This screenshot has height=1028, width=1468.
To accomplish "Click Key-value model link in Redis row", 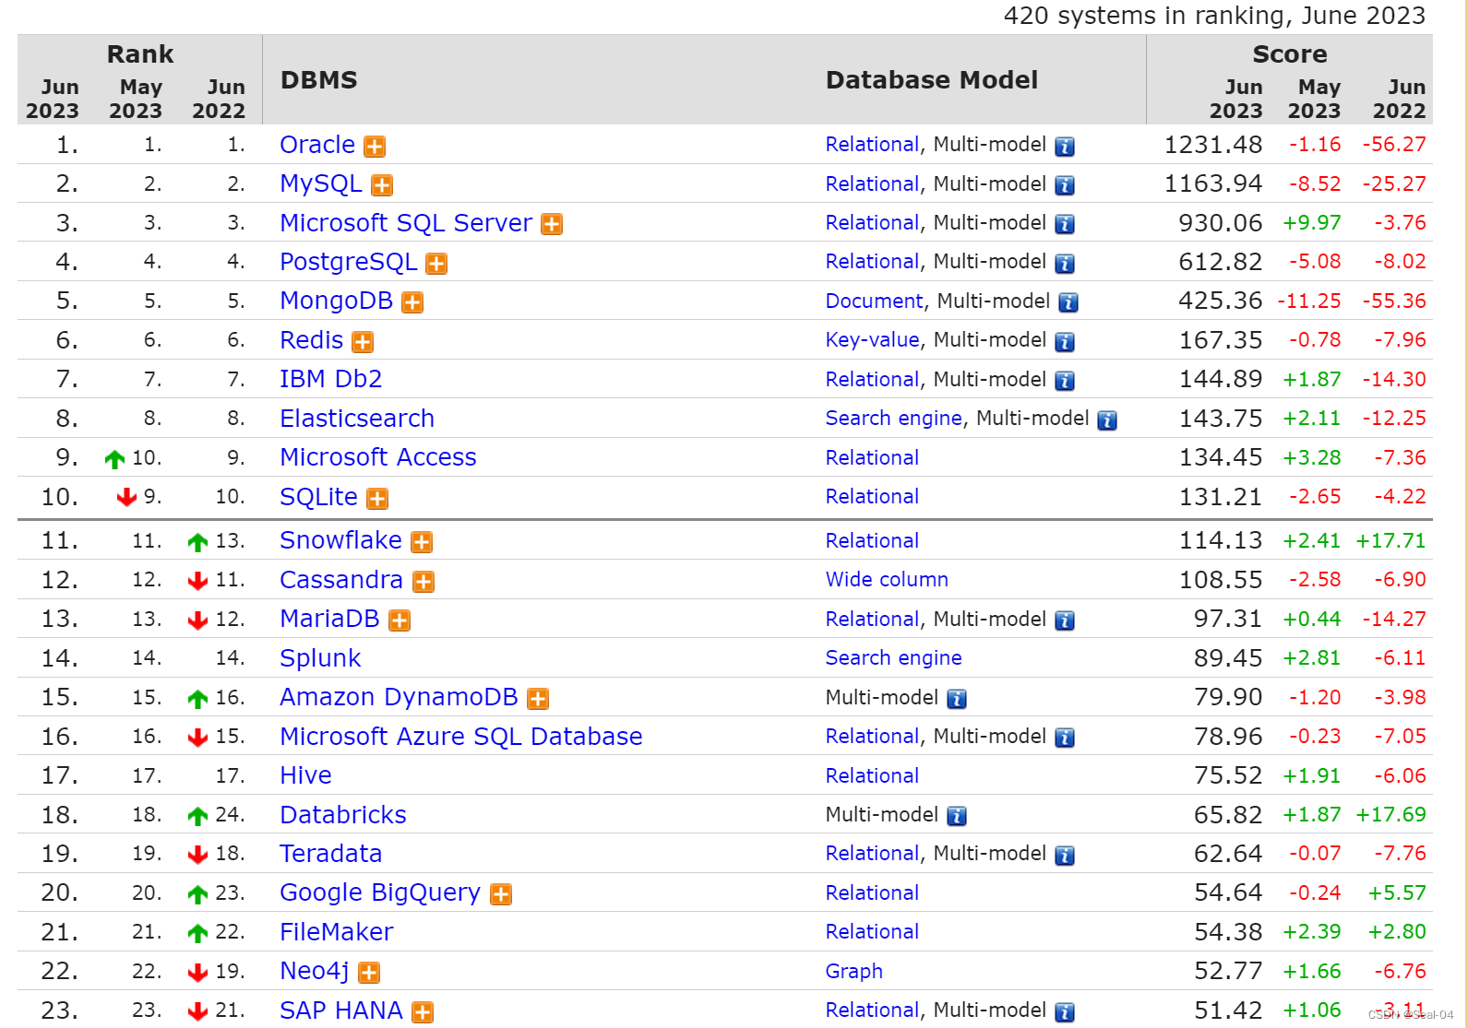I will coord(873,340).
